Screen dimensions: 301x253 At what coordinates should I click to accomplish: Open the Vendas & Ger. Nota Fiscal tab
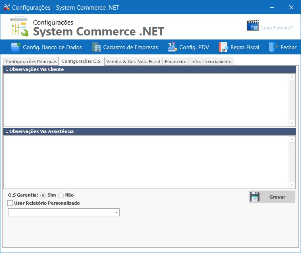(x=133, y=62)
